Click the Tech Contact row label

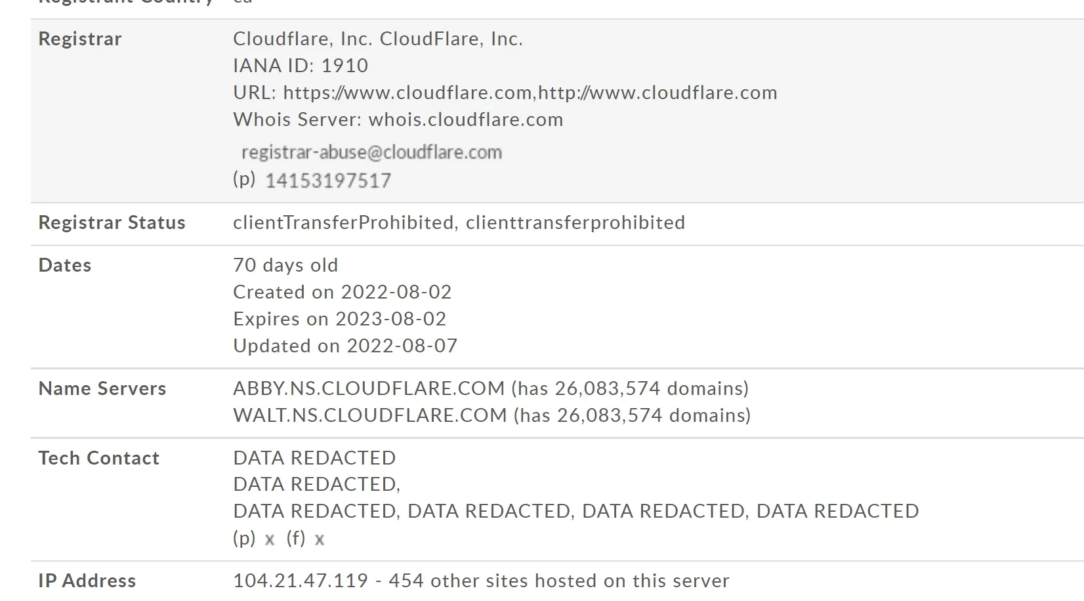click(x=99, y=458)
